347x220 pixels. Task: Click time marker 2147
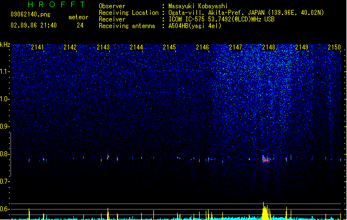click(x=236, y=47)
